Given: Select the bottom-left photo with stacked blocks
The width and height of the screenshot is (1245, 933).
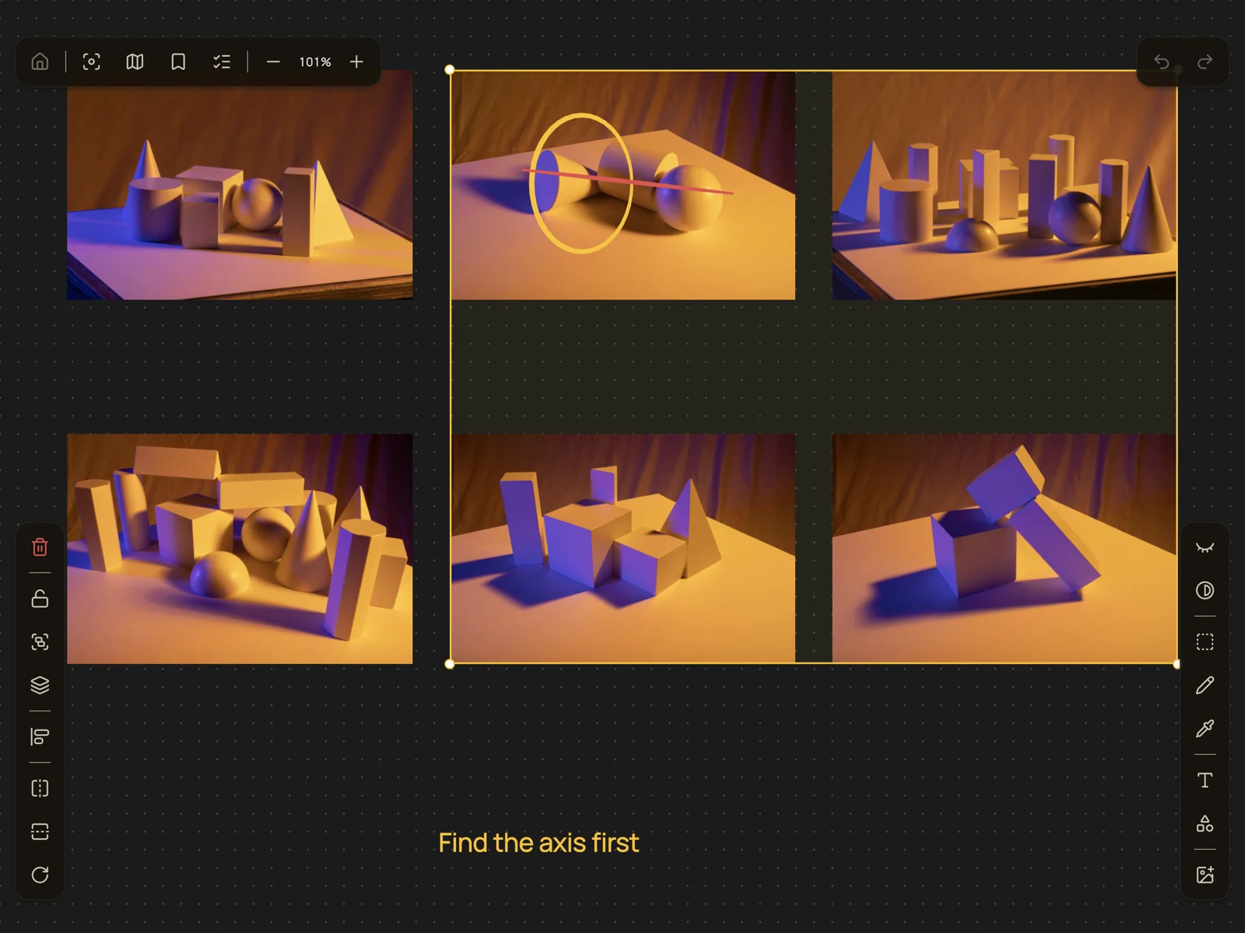Looking at the screenshot, I should (x=240, y=549).
